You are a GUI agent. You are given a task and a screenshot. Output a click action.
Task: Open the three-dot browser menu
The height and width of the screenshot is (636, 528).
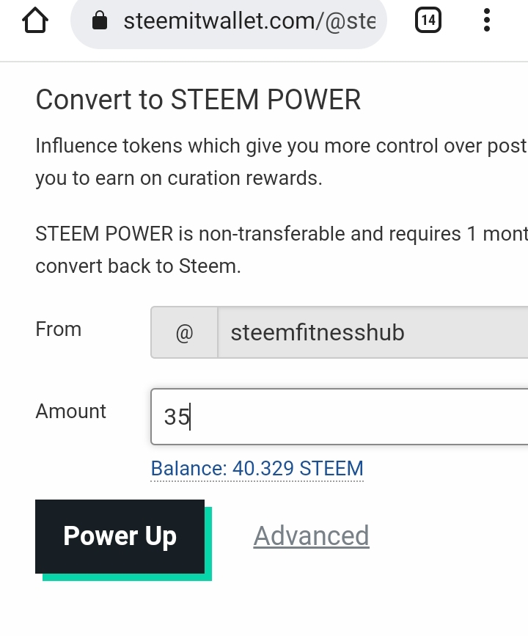pyautogui.click(x=487, y=20)
